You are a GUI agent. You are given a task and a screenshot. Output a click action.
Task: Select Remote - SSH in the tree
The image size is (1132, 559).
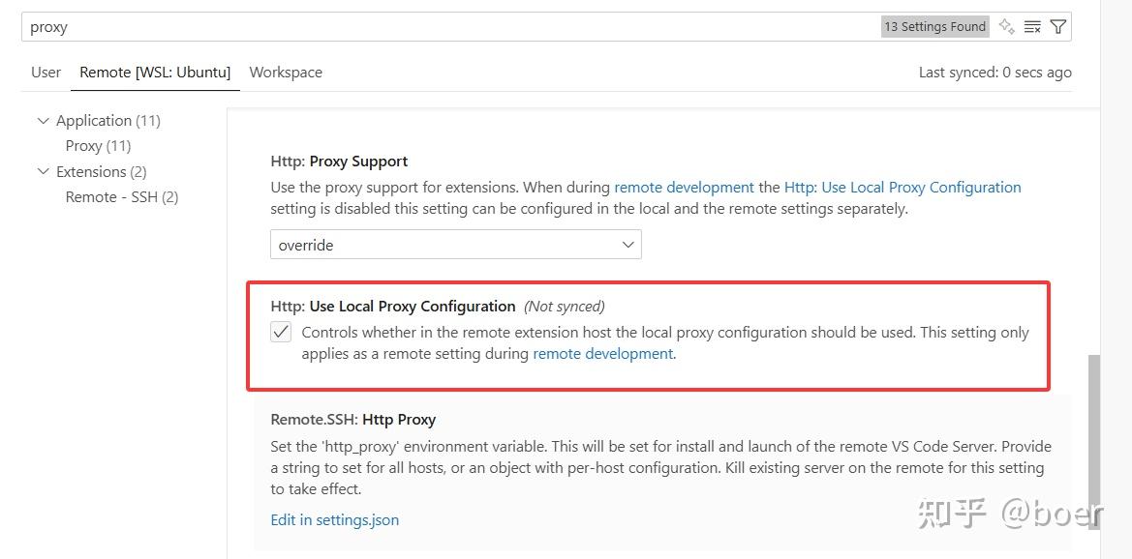[x=121, y=196]
